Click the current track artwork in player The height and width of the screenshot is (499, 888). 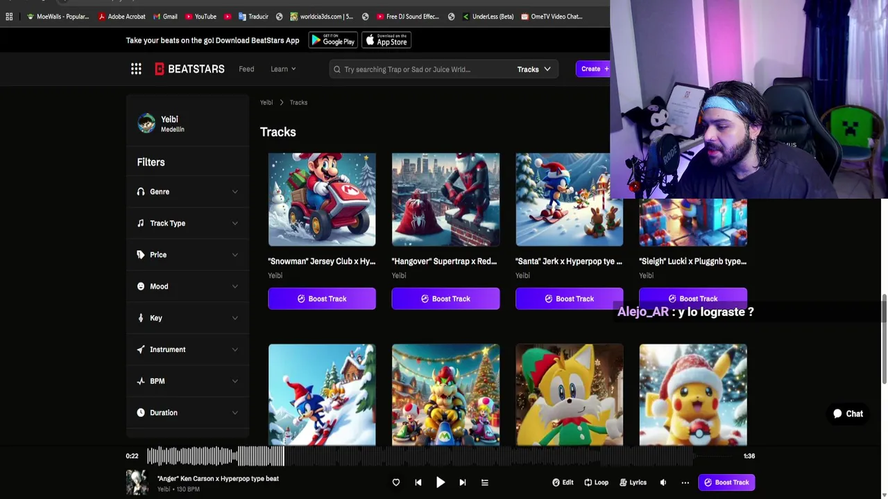(x=137, y=482)
